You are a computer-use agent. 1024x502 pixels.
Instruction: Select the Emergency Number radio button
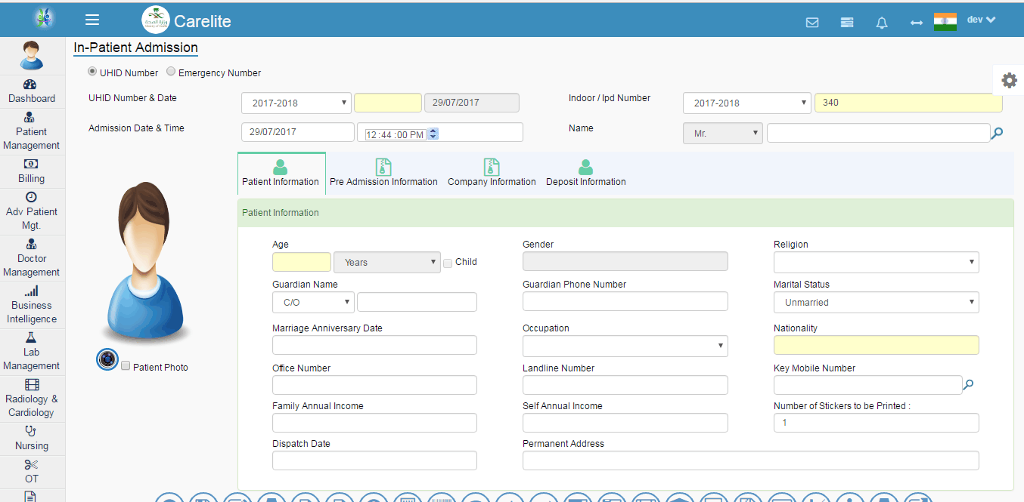coord(171,72)
